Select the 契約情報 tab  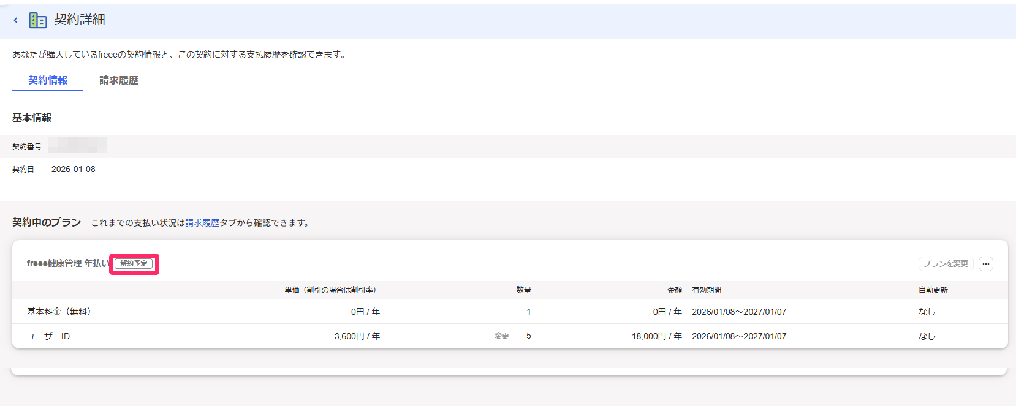(48, 80)
